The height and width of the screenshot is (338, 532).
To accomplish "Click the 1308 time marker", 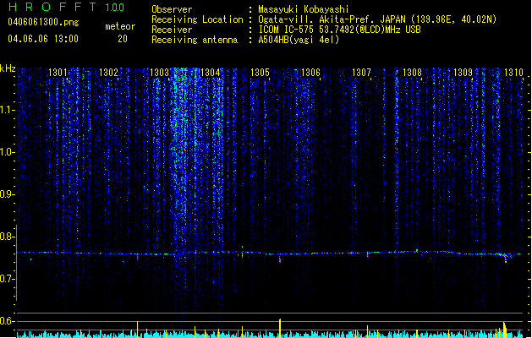I will tap(412, 73).
